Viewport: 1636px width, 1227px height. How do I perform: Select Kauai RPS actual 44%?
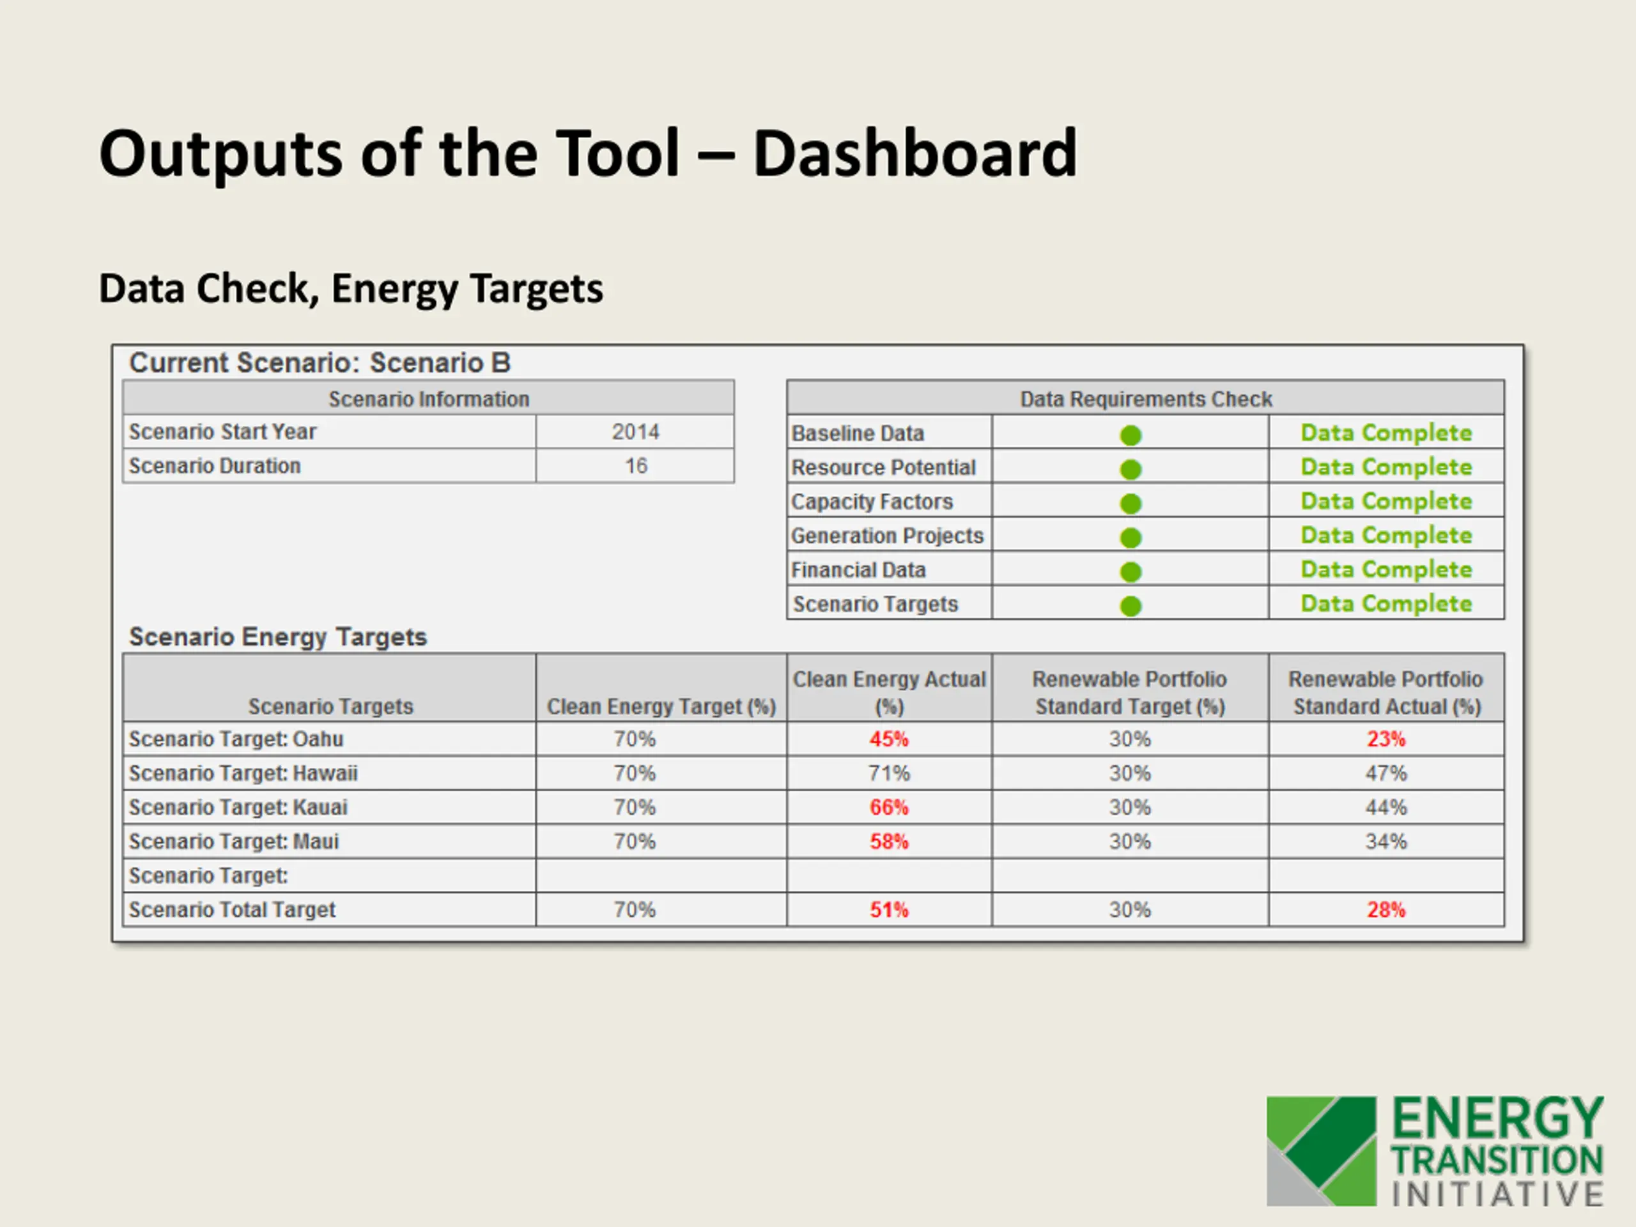1386,807
